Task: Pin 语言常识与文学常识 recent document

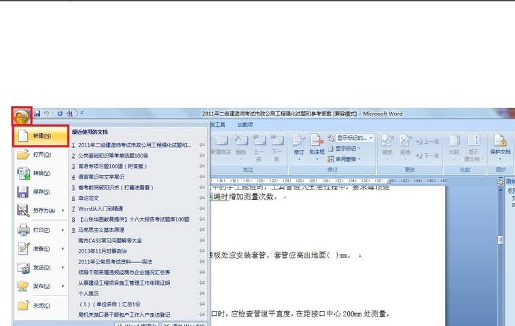Action: click(202, 177)
